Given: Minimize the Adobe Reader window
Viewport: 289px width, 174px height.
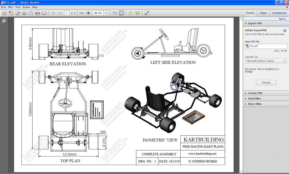Looking at the screenshot, I should coord(277,2).
